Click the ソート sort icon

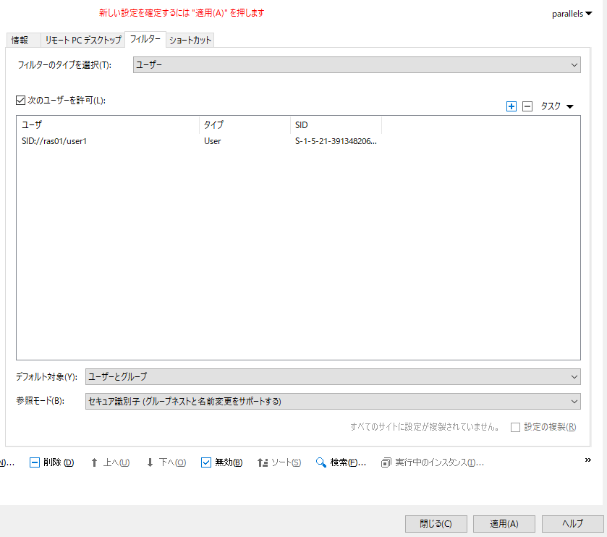click(263, 462)
